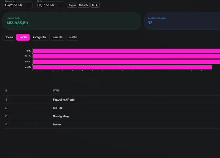220x158 pixels.
Task: Switch to the Calisanlar tab
Action: pos(57,37)
